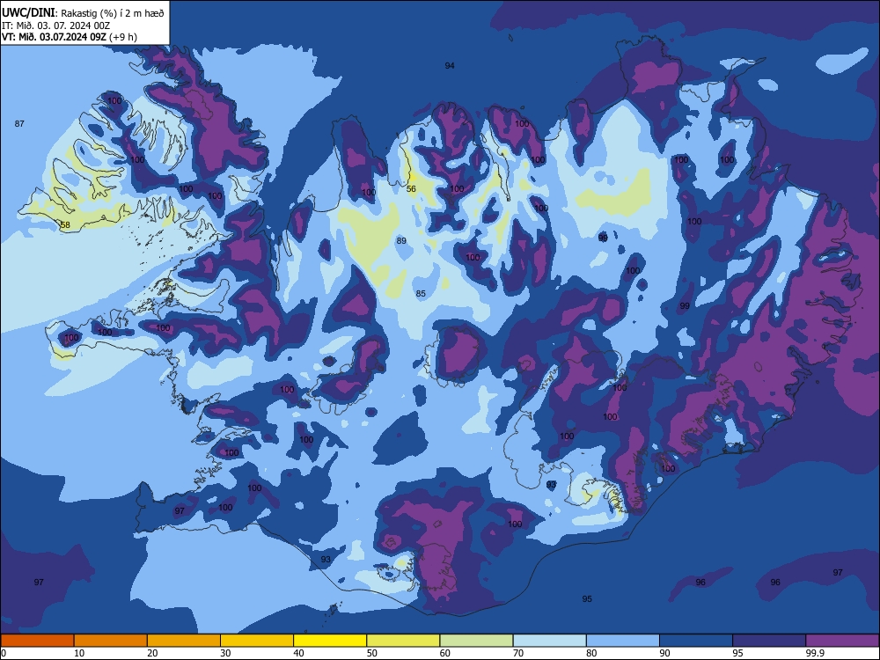Click the legend scale label 20

point(152,653)
